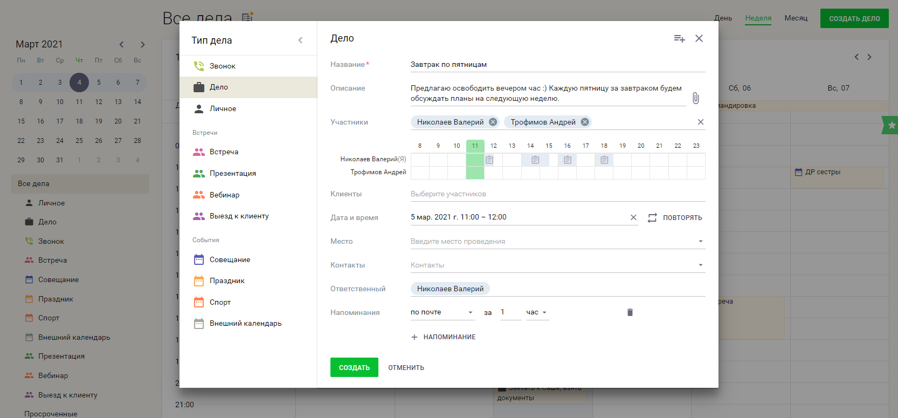The width and height of the screenshot is (898, 418).
Task: Select March 12 in mini calendar
Action: point(99,102)
